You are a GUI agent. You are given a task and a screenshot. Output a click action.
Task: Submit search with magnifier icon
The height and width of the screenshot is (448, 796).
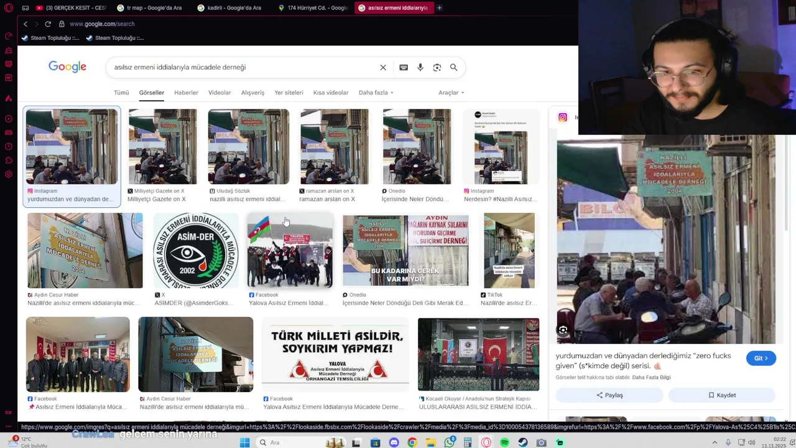(x=454, y=67)
